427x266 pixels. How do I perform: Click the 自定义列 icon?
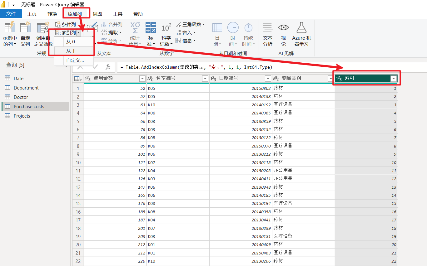point(25,27)
